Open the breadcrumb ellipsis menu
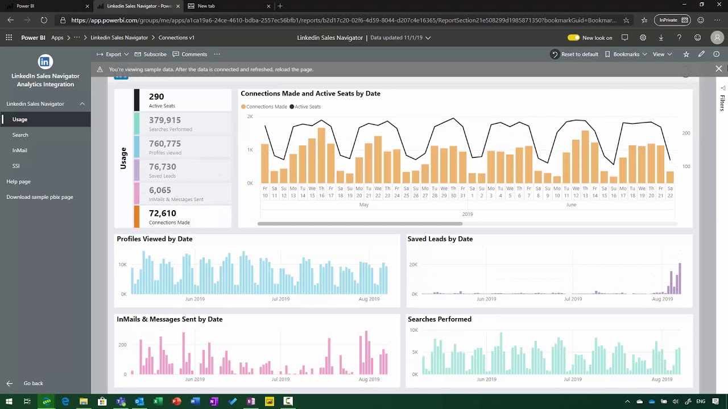Image resolution: width=728 pixels, height=409 pixels. (77, 37)
